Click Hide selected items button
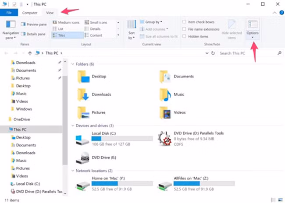 pyautogui.click(x=232, y=30)
